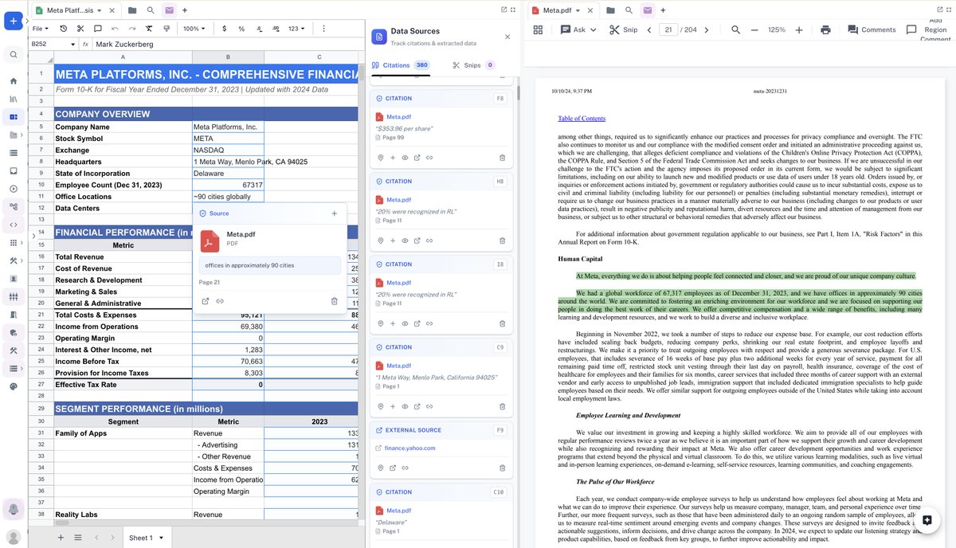Apply percent number format

pos(241,29)
